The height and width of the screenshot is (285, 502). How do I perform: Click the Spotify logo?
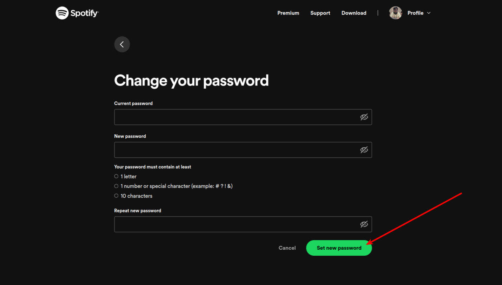pos(77,12)
